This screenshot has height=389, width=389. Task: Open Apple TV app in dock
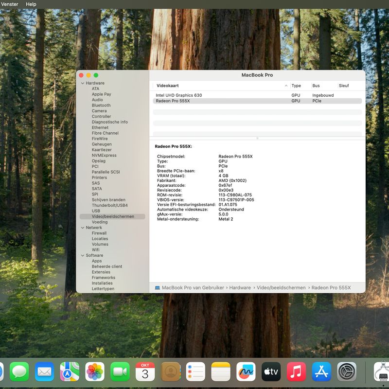(271, 372)
